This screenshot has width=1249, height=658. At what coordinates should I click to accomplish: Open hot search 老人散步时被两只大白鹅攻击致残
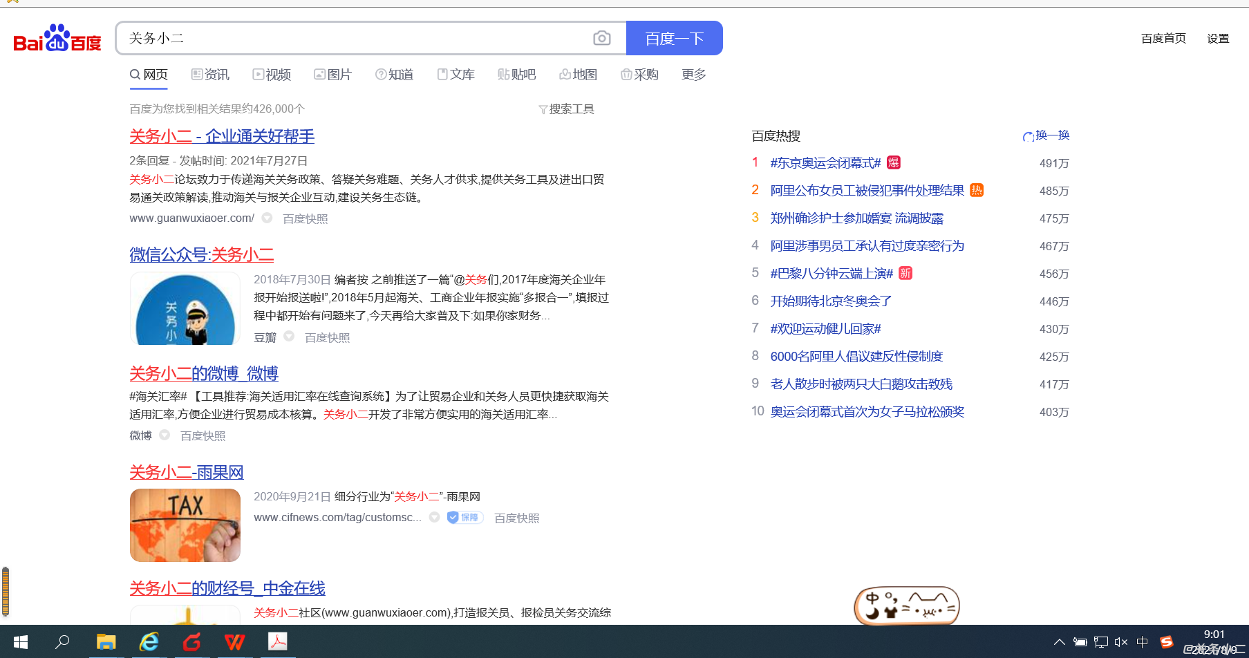tap(861, 384)
